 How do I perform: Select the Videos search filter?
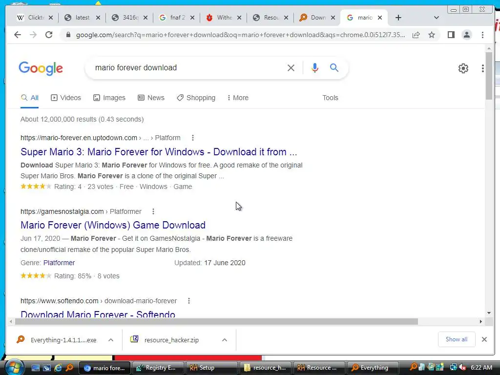[x=66, y=98]
